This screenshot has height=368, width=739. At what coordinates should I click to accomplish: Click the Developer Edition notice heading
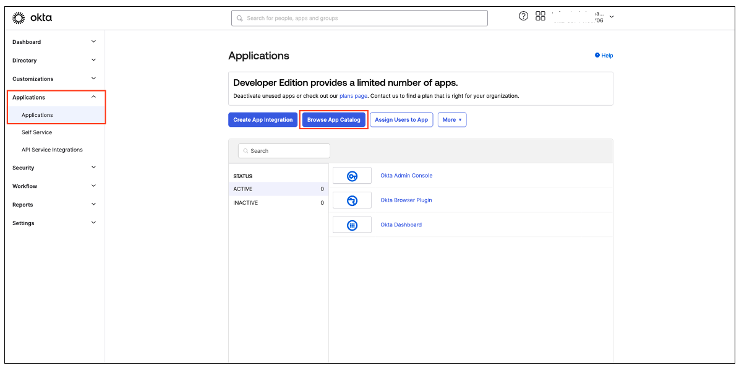point(346,83)
